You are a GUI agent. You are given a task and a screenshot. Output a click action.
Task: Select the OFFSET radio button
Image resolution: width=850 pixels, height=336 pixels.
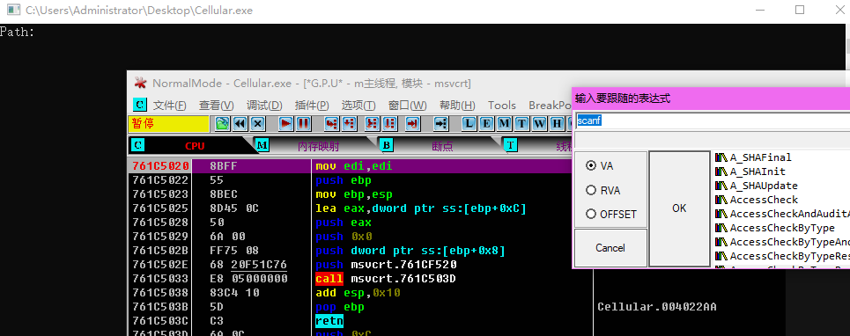click(x=591, y=215)
